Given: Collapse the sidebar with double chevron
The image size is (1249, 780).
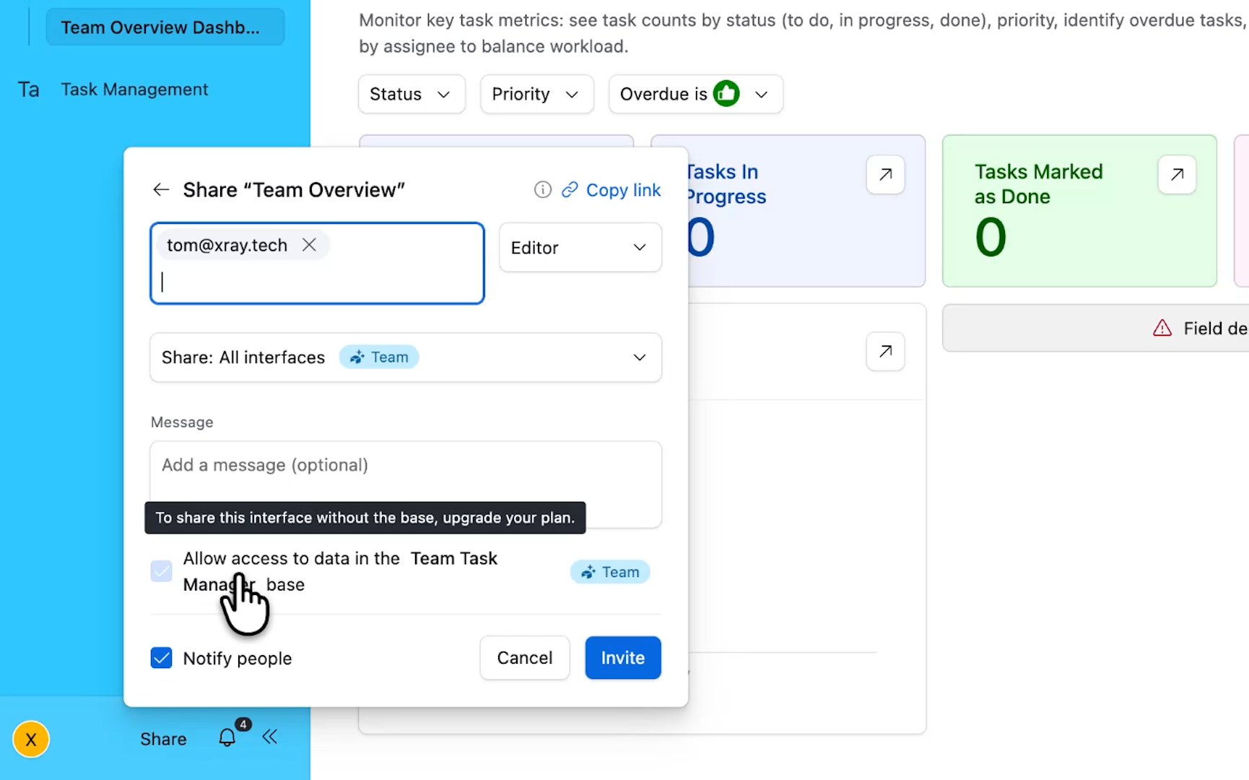Looking at the screenshot, I should pyautogui.click(x=270, y=737).
